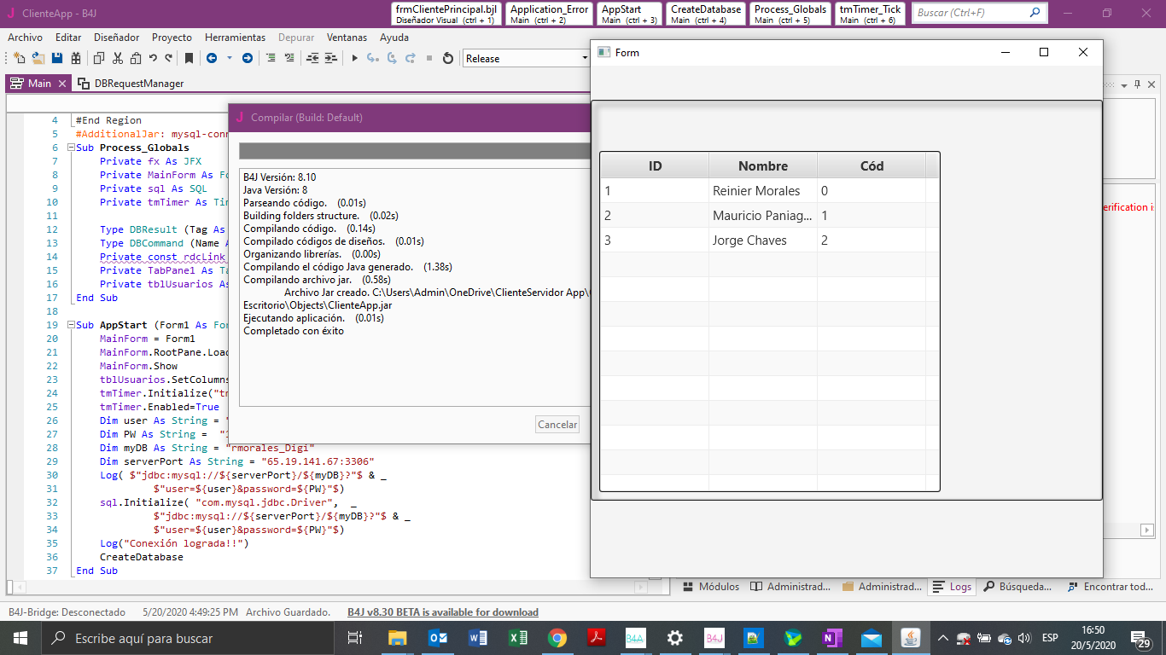Jump to Application_Error sub shortcut
Viewport: 1166px width, 655px height.
click(x=550, y=14)
